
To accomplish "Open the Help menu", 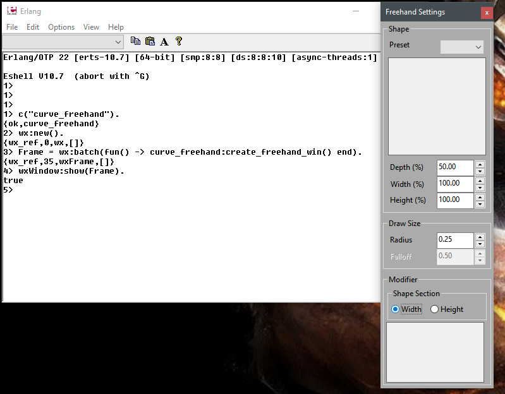I will point(116,27).
